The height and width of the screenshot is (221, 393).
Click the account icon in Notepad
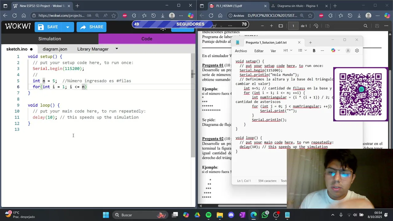pyautogui.click(x=348, y=51)
